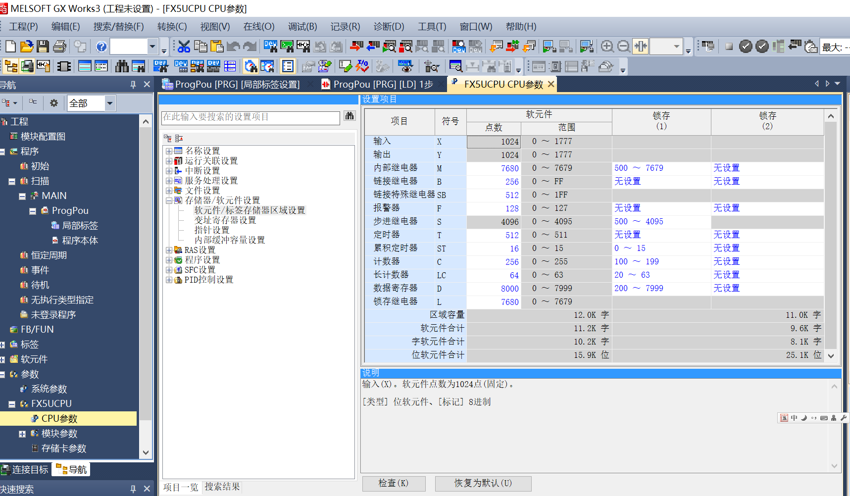Click the Write to PLC icon

point(356,47)
